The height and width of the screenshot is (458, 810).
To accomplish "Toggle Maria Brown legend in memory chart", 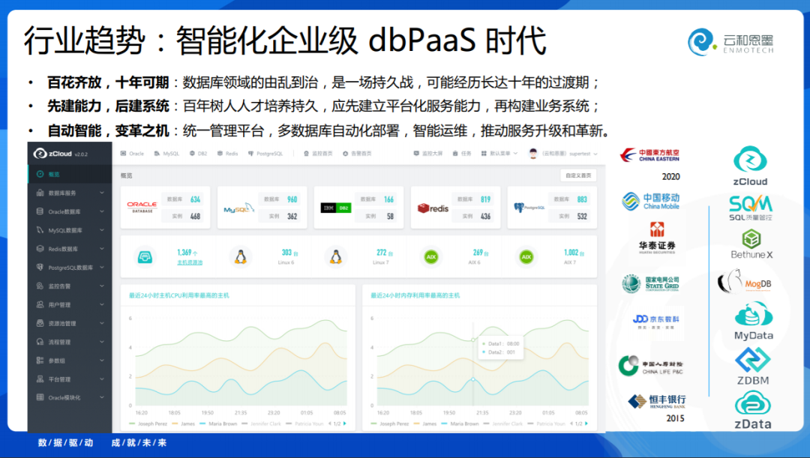I will (459, 424).
